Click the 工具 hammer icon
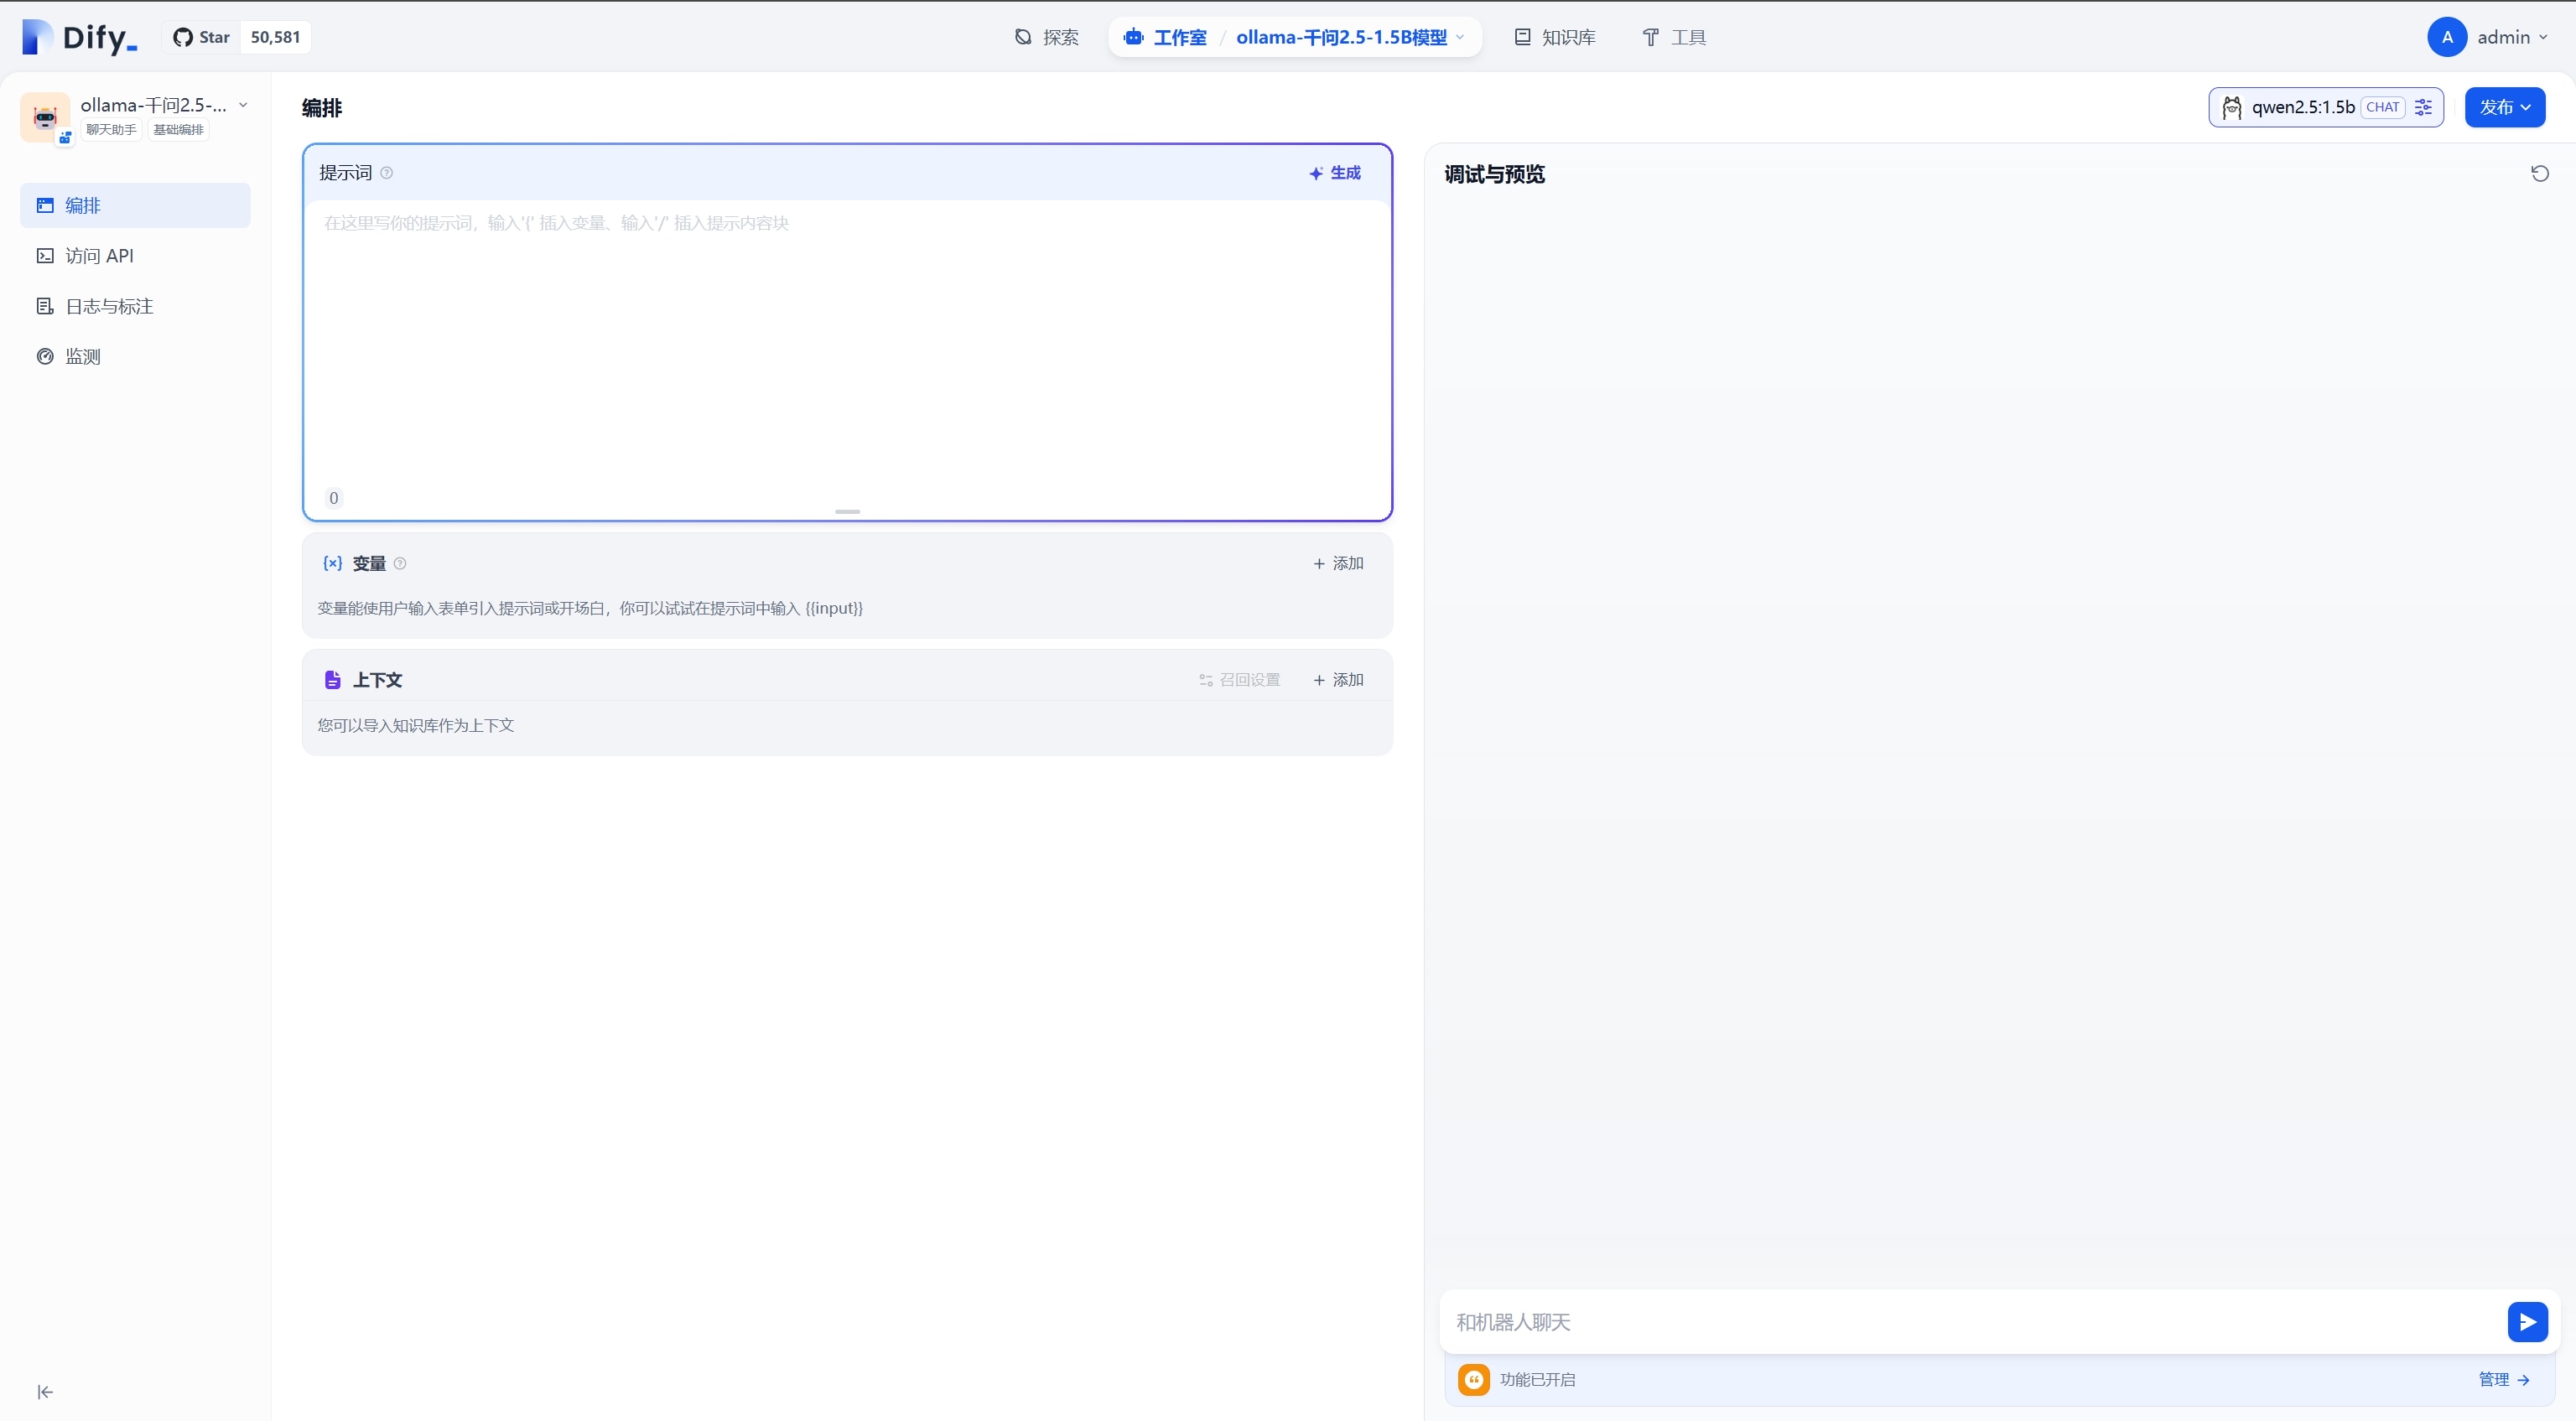Image resolution: width=2576 pixels, height=1421 pixels. 1651,37
